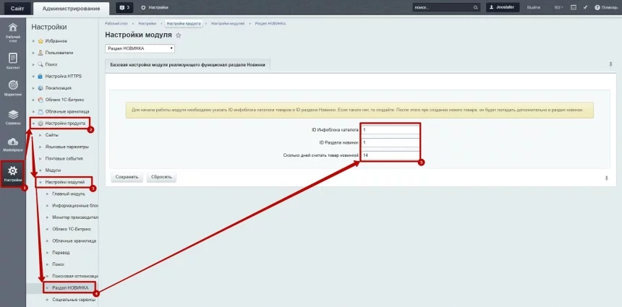
Task: Collapse the Настройки продукта tree node
Action: [33, 124]
